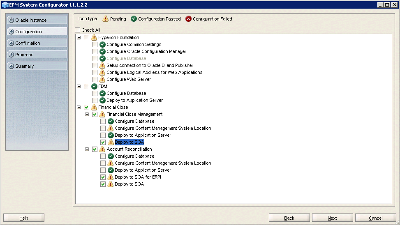Select the Summary step in the sidebar
The height and width of the screenshot is (225, 400).
(37, 66)
